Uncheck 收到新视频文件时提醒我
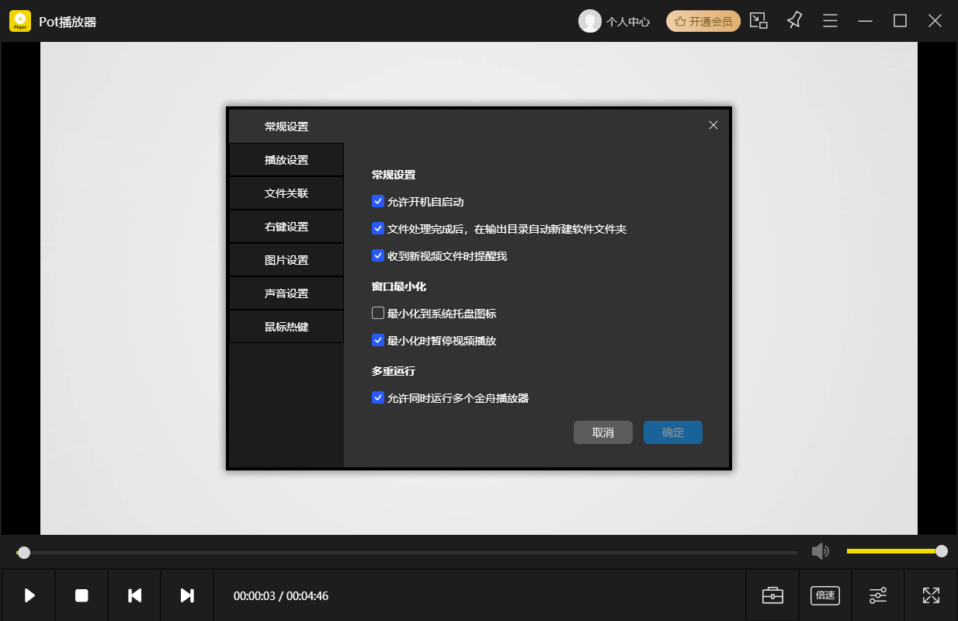This screenshot has width=958, height=621. click(378, 255)
